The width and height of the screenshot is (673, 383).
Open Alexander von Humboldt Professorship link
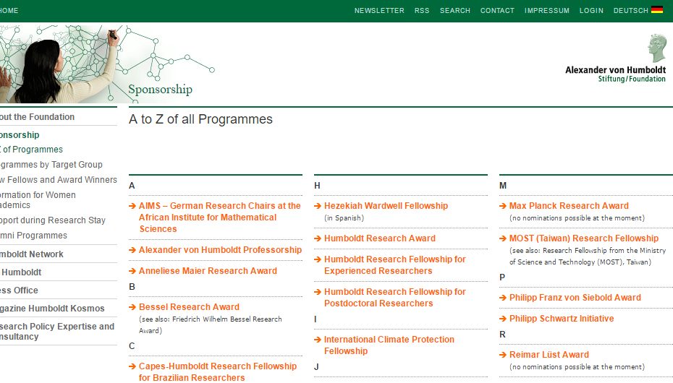click(x=220, y=250)
